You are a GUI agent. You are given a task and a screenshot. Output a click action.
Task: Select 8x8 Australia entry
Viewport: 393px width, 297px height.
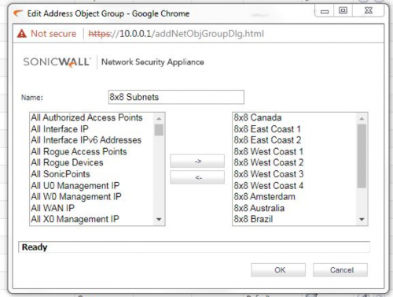click(x=295, y=208)
